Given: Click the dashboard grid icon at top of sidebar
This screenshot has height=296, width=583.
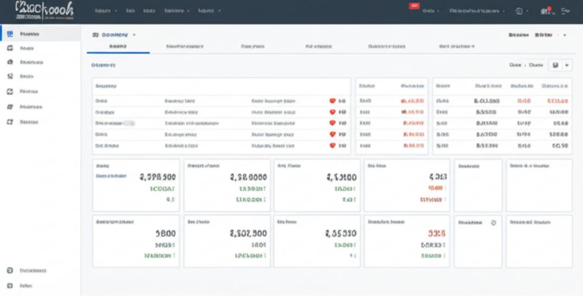Looking at the screenshot, I should point(10,34).
